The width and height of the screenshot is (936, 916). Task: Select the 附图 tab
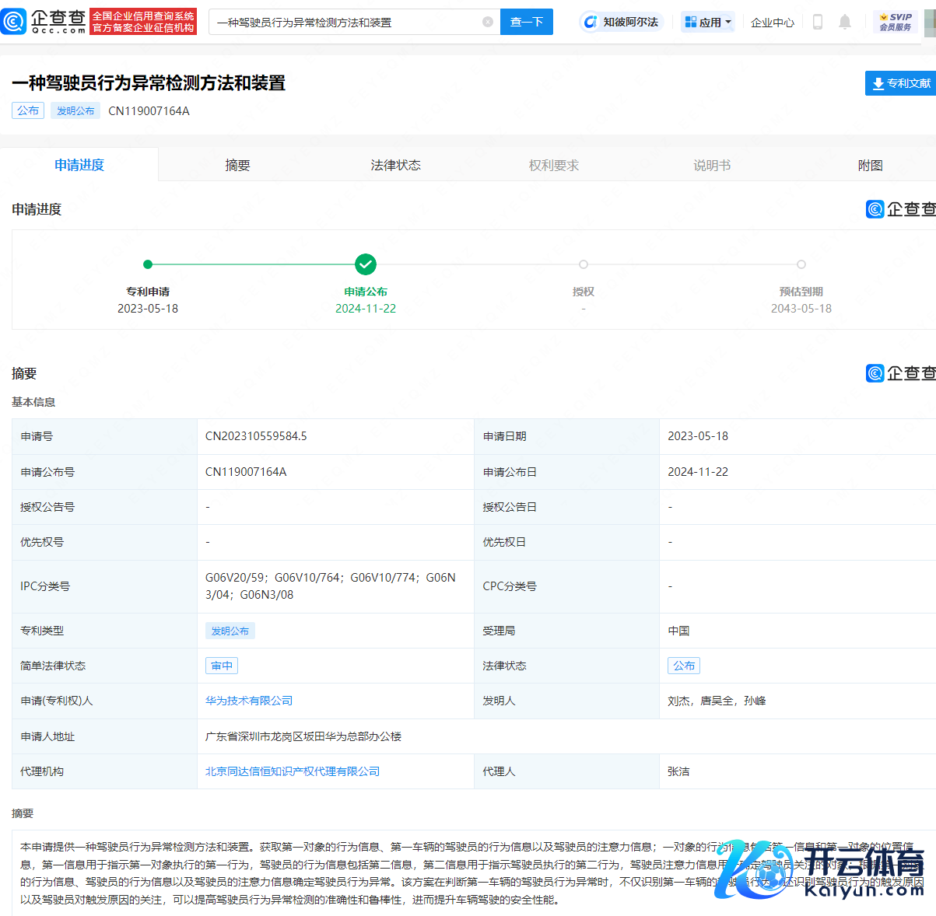pyautogui.click(x=870, y=165)
